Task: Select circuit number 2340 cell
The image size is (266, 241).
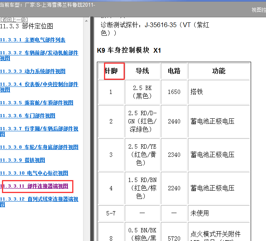Action: coord(174,155)
